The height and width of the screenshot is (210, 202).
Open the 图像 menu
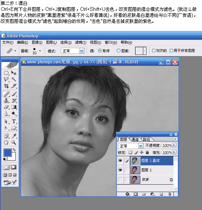(x=37, y=42)
